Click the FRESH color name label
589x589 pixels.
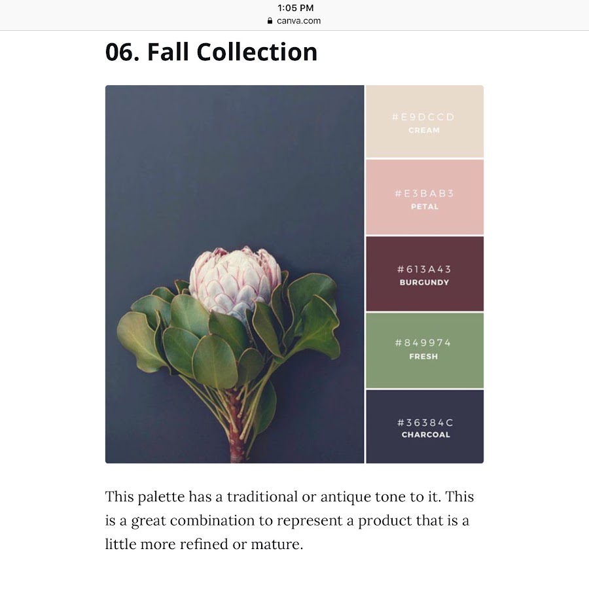point(423,357)
